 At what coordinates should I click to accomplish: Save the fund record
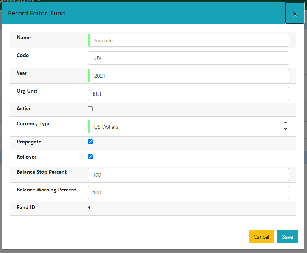click(287, 237)
